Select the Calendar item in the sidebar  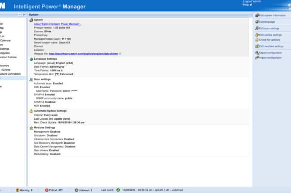pyautogui.click(x=5, y=40)
